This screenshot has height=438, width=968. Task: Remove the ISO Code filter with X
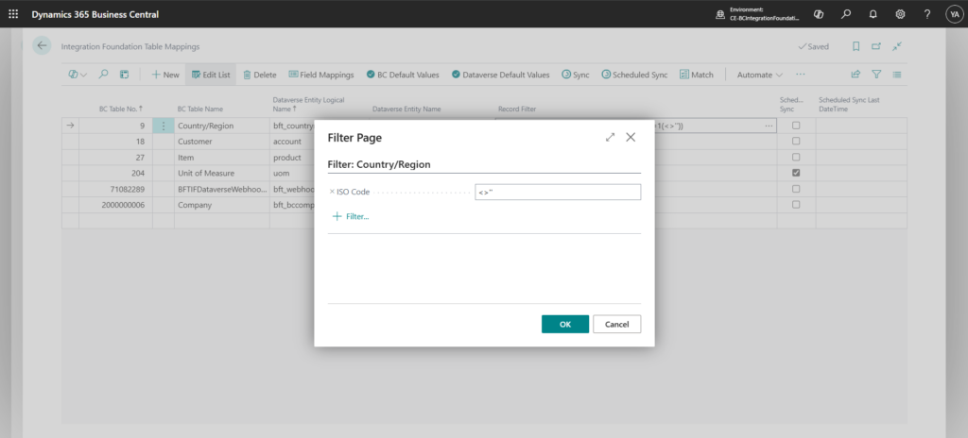[x=332, y=192]
